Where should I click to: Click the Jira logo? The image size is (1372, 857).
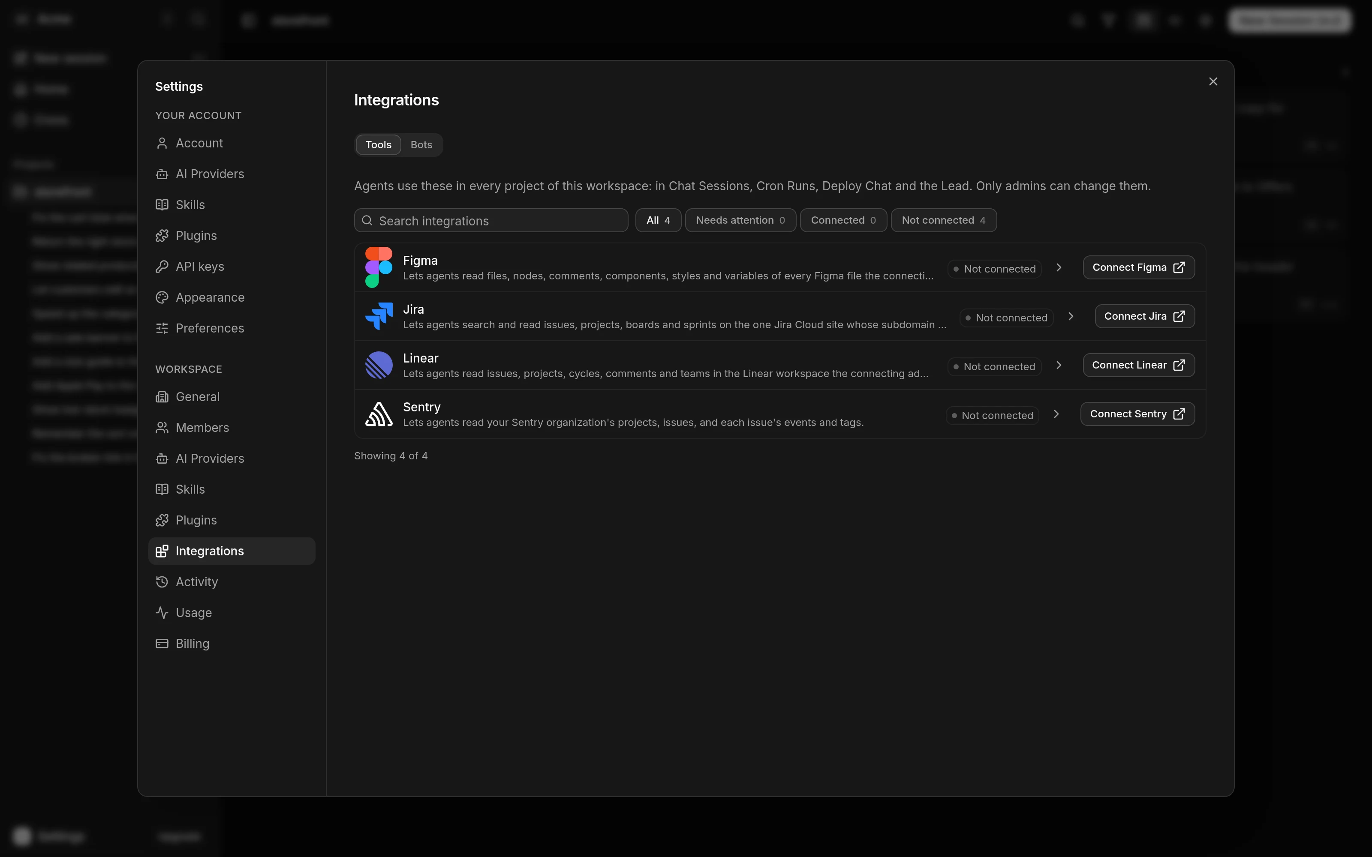pos(379,316)
